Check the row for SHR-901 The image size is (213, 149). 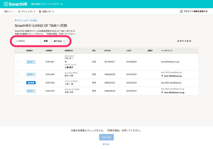click(18, 62)
